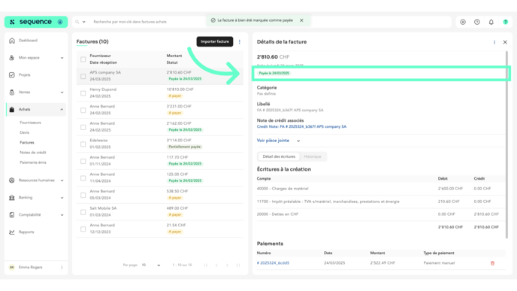Viewport: 517px width, 291px height.
Task: Click the Comptabilité document icon
Action: pyautogui.click(x=12, y=215)
